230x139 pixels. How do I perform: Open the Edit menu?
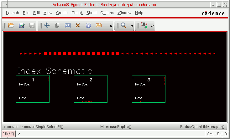(37, 13)
